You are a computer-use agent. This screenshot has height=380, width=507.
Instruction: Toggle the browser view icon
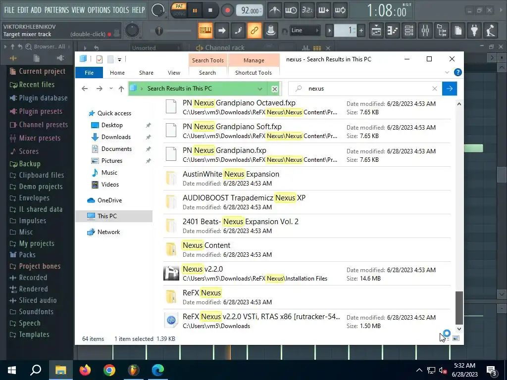point(442,31)
